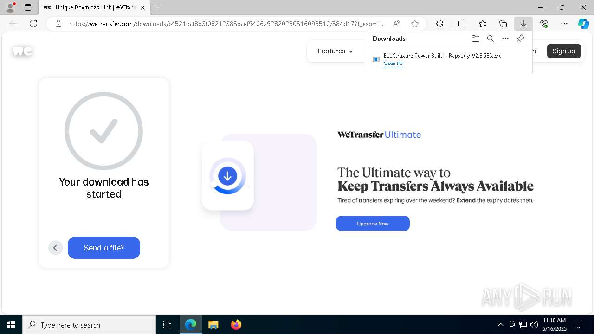Open the Extensions puzzle icon

439,24
